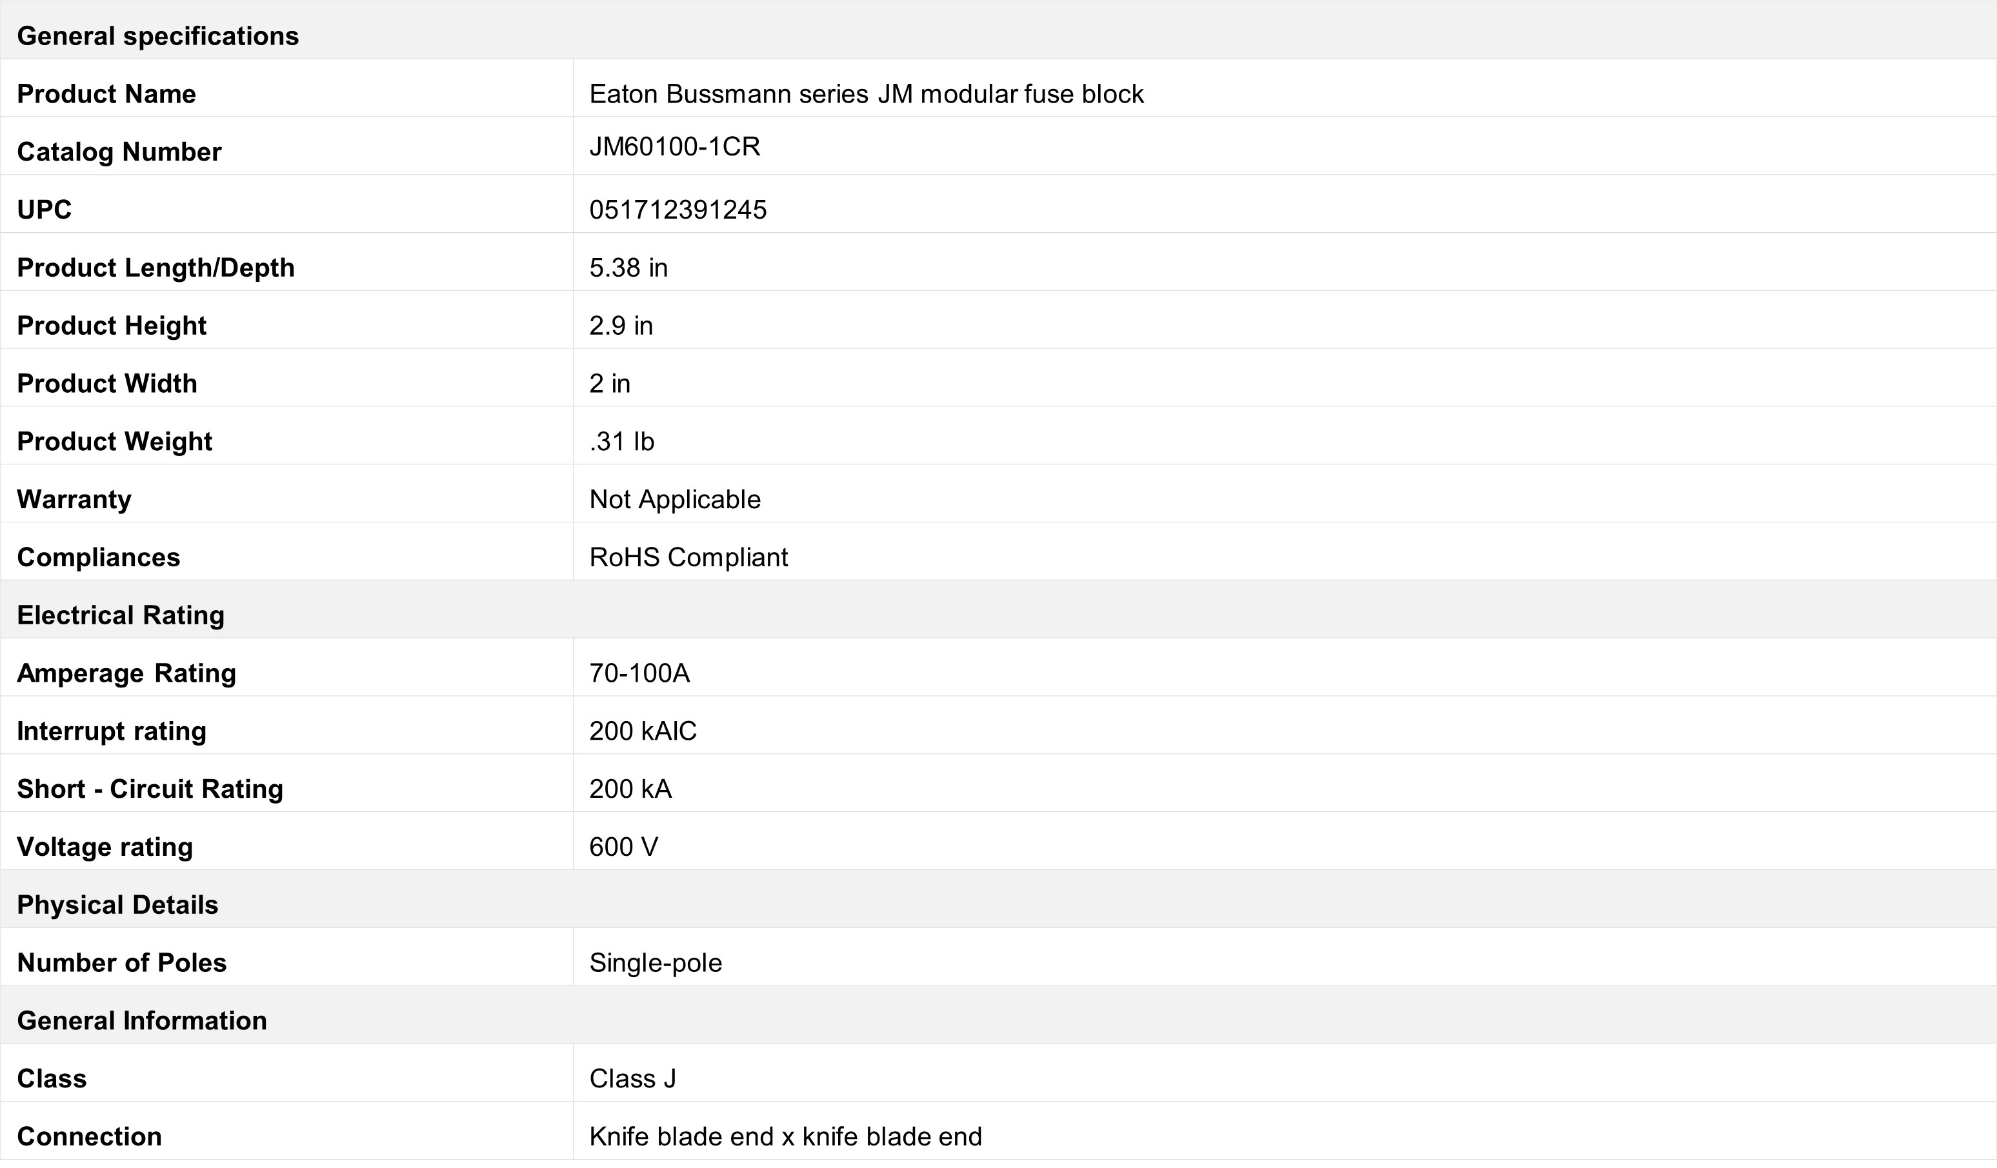Click the Warranty value Not Applicable

pyautogui.click(x=674, y=500)
